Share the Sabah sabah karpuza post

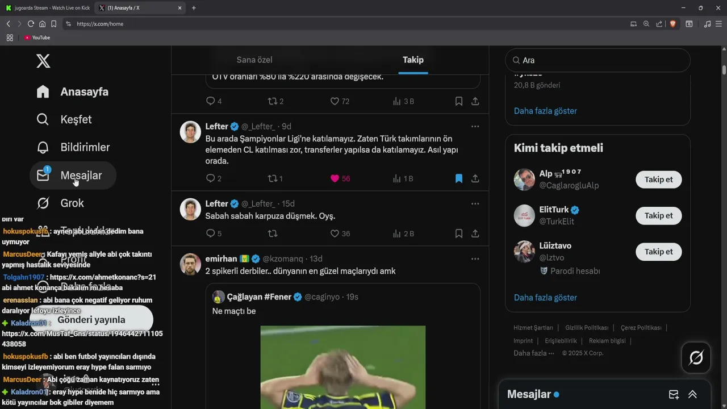475,233
